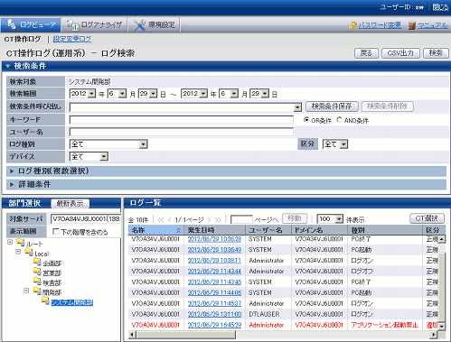Screen dimensions: 451x342
Task: Click the CSV出力 button
Action: (400, 53)
